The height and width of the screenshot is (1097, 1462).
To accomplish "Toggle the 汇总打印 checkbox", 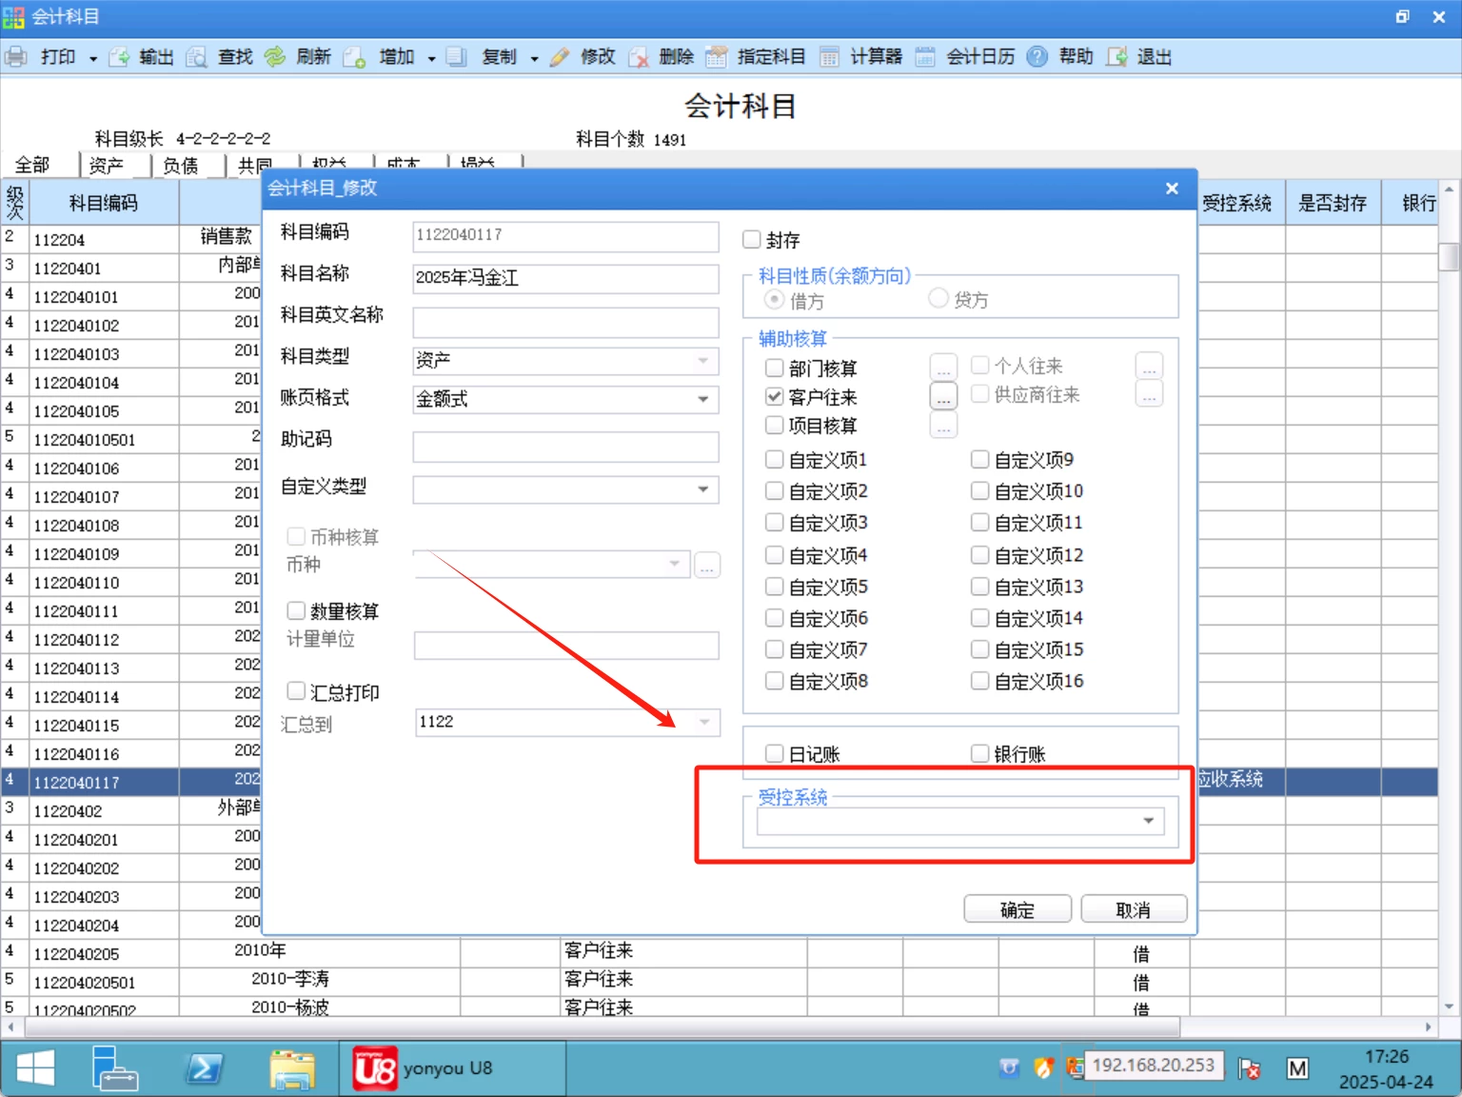I will pos(296,691).
